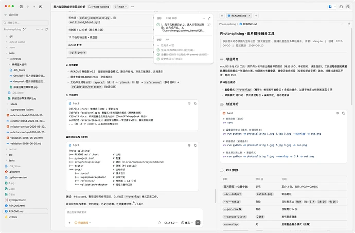Open the effort level dropdown beside send
The height and width of the screenshot is (233, 355).
187,223
